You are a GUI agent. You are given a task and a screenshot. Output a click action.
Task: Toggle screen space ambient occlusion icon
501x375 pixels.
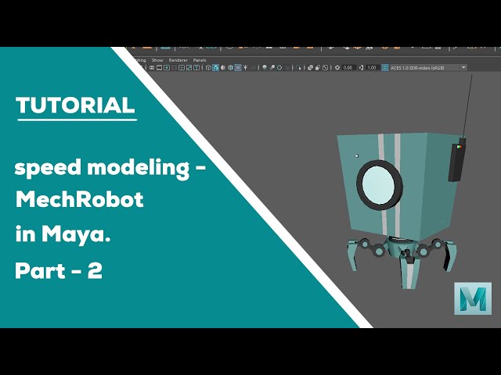265,68
